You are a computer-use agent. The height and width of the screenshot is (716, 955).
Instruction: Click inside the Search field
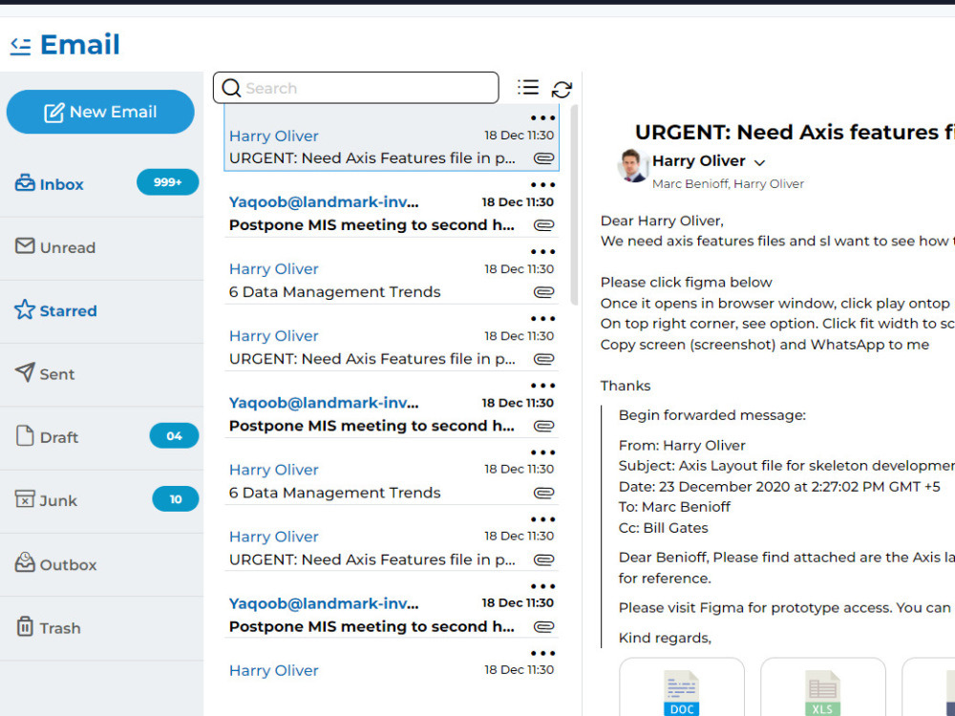(355, 88)
